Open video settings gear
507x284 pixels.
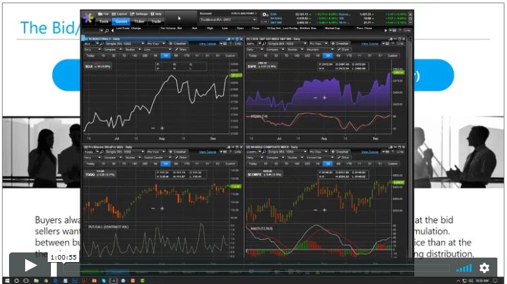484,267
